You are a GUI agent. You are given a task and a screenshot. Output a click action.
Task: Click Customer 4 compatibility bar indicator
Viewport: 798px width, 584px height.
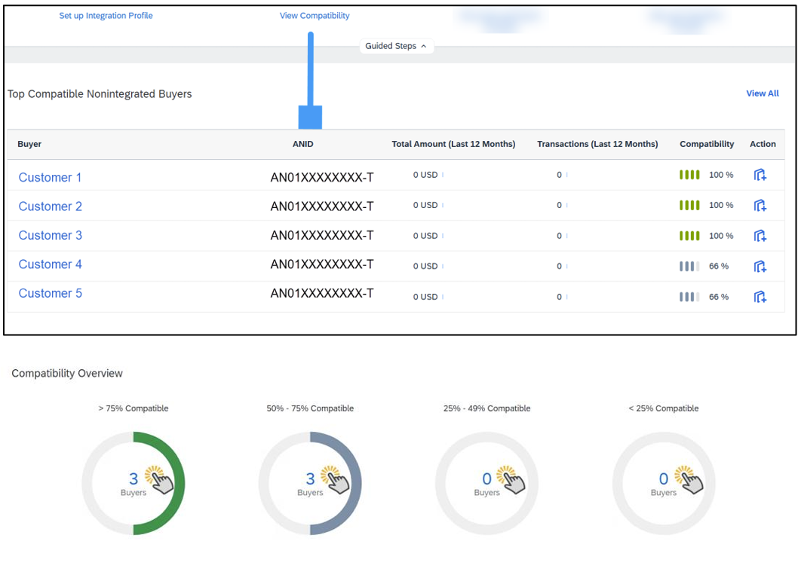pyautogui.click(x=689, y=266)
